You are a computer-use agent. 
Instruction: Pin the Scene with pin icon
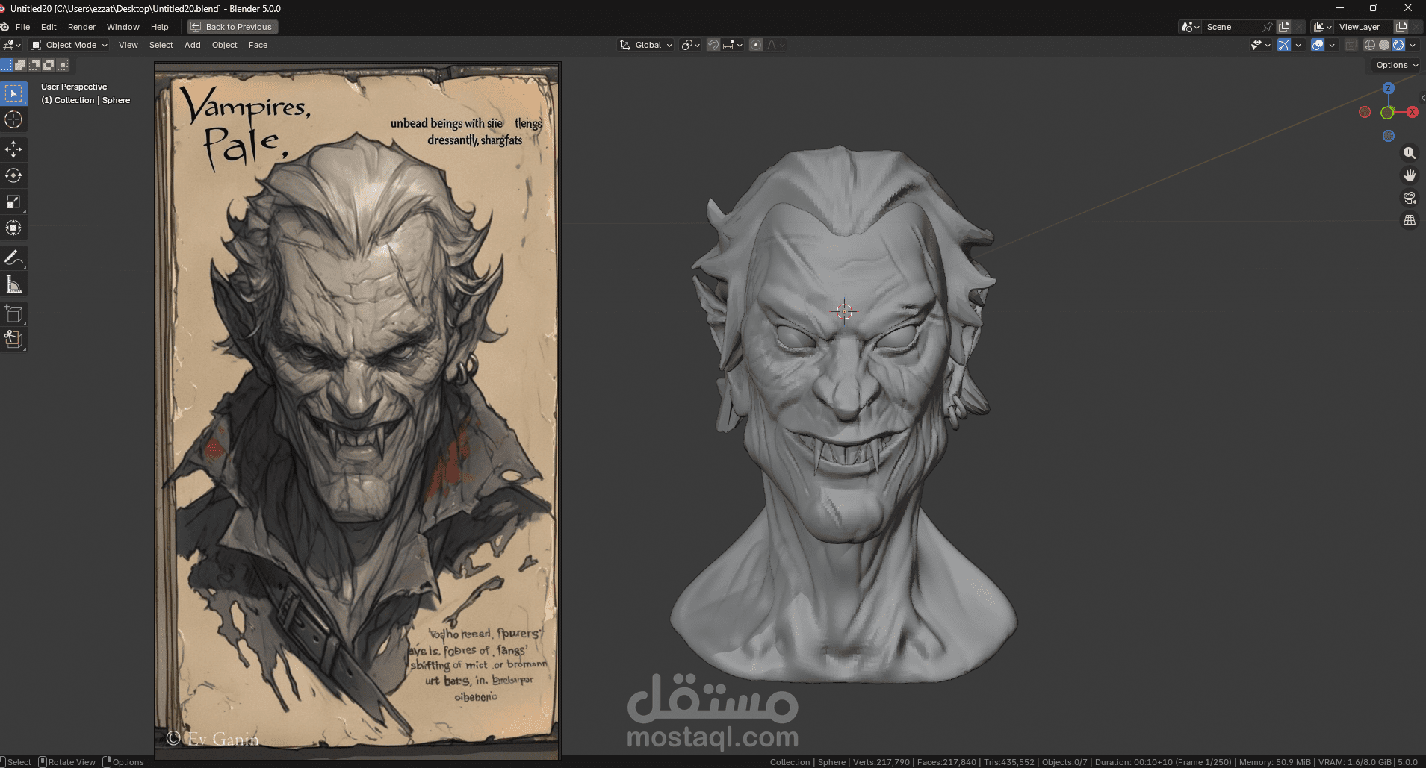pyautogui.click(x=1268, y=27)
